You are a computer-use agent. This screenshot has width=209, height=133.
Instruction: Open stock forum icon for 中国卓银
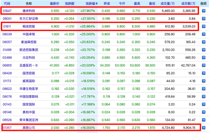pyautogui.click(x=204, y=34)
